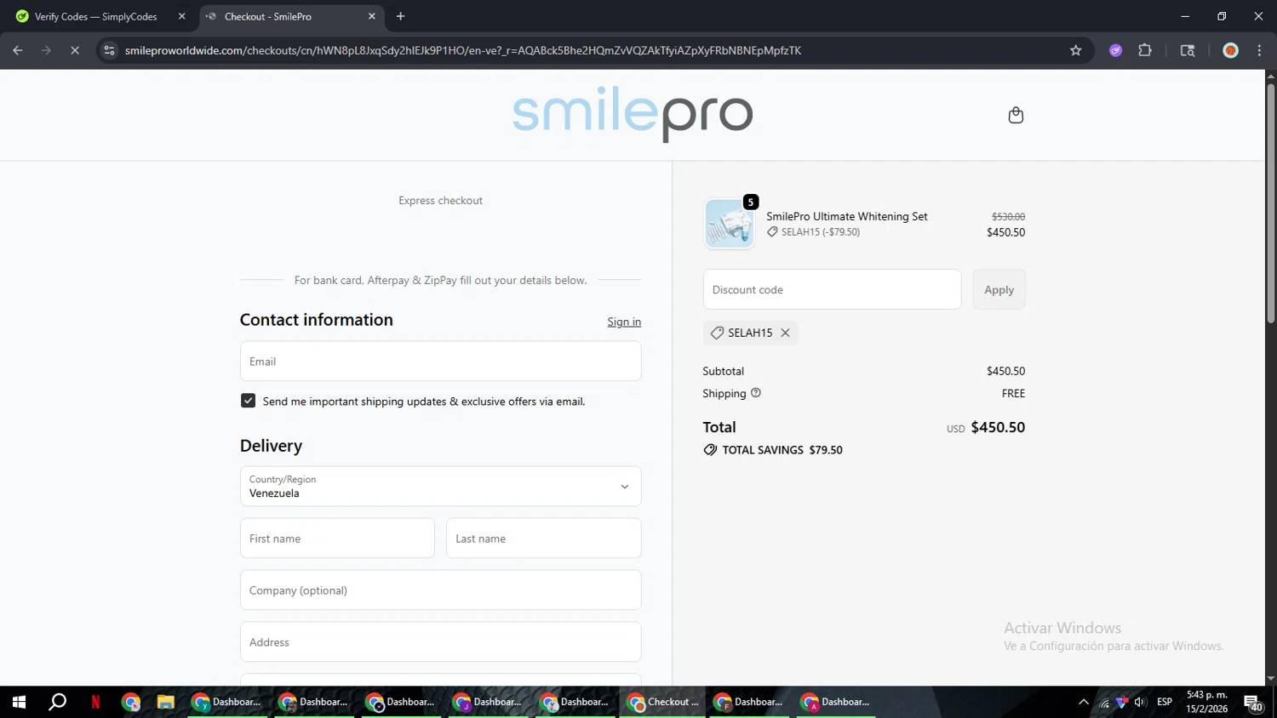Open File Explorer from the taskbar
The height and width of the screenshot is (718, 1277).
pos(165,702)
